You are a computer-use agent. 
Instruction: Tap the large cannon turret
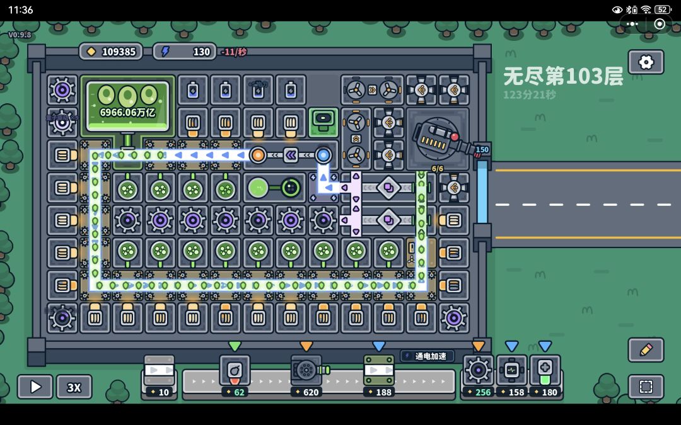438,138
